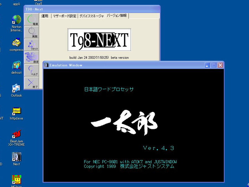Viewport: 249px width, 187px height.
Task: Select the バージョン情報 tab
Action: coord(117,16)
